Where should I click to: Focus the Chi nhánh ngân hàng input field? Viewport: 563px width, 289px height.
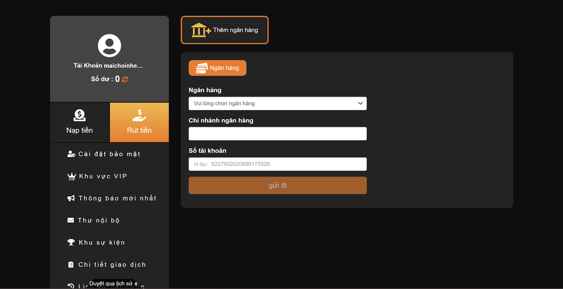click(278, 133)
